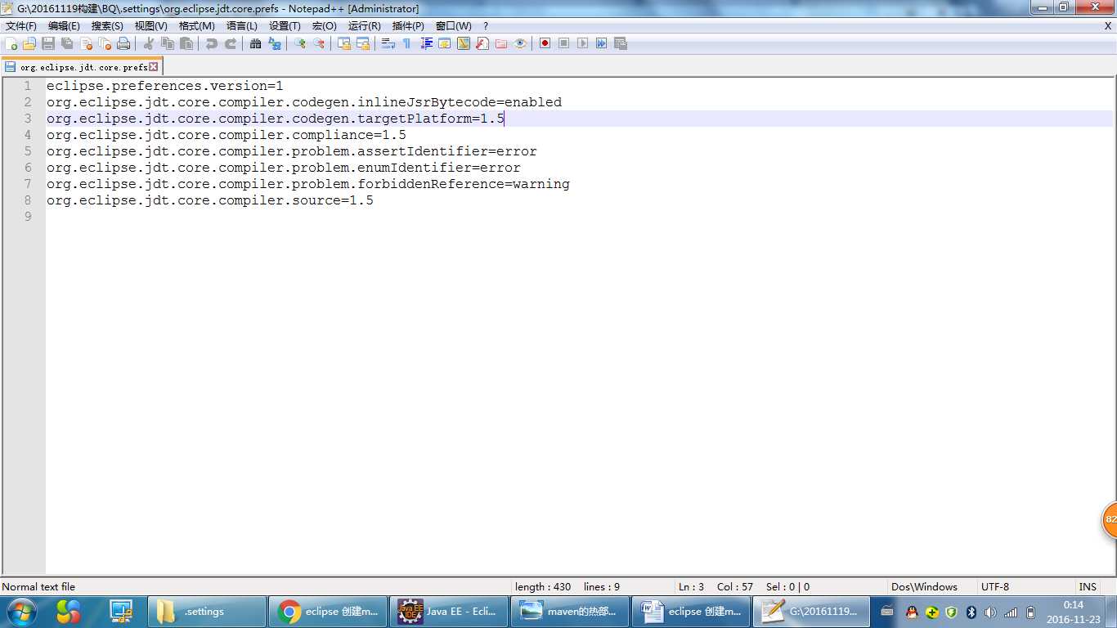Toggle word wrap in the toolbar

click(x=388, y=43)
